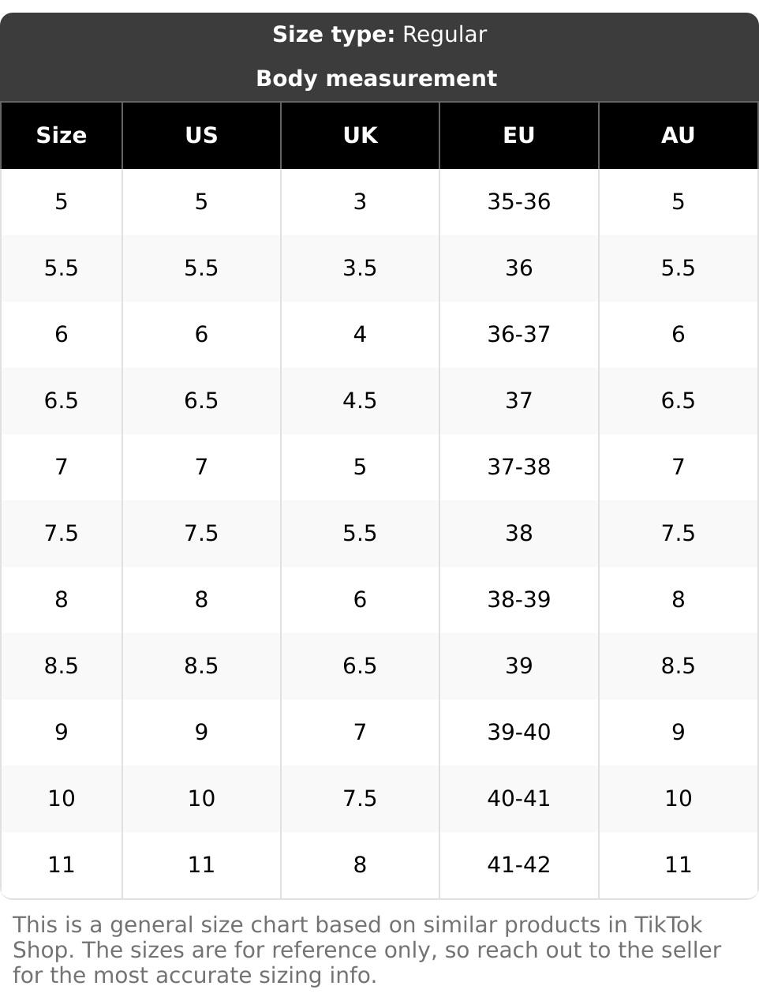Screen dimensions: 759x1001
Task: Select the EU cell reading 35-36
Action: click(518, 202)
